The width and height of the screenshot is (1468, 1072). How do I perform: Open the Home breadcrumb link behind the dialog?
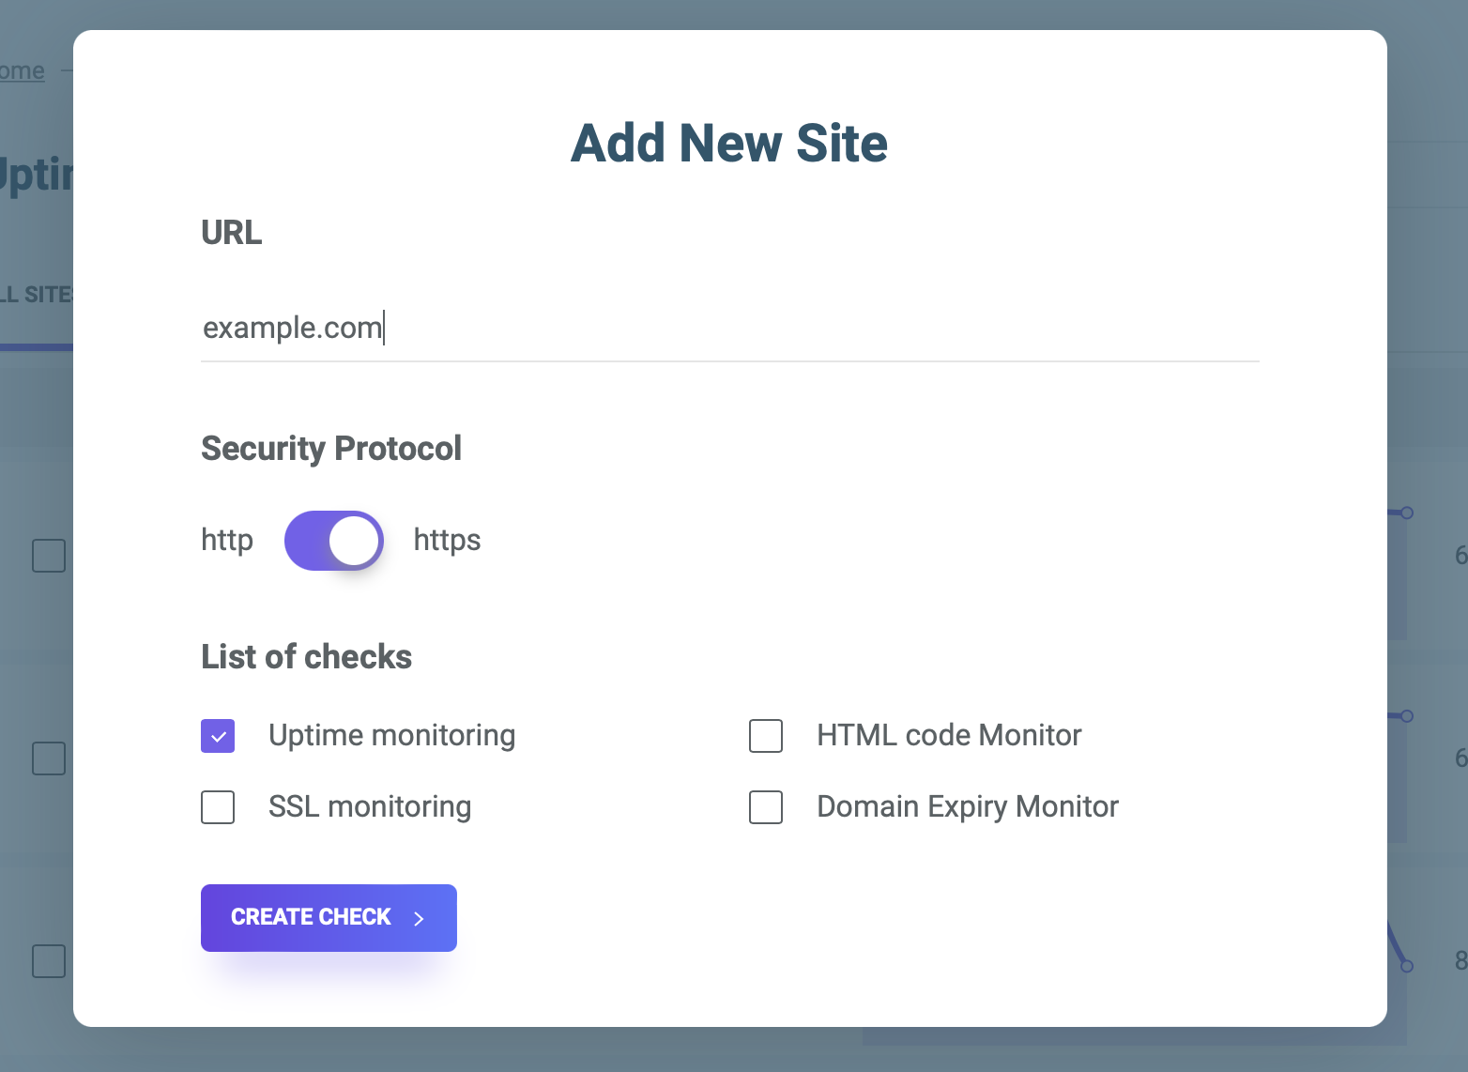[23, 71]
